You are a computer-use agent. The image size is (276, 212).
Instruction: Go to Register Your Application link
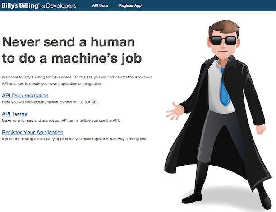[32, 133]
